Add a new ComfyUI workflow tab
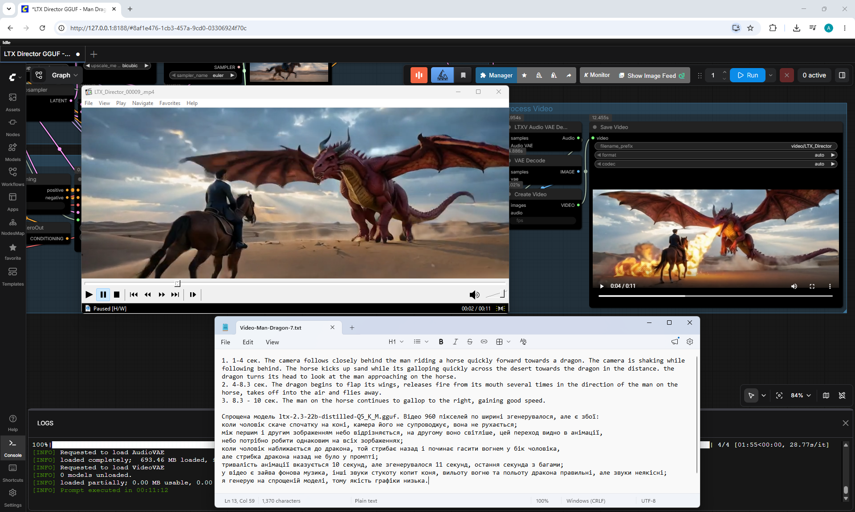 click(94, 54)
